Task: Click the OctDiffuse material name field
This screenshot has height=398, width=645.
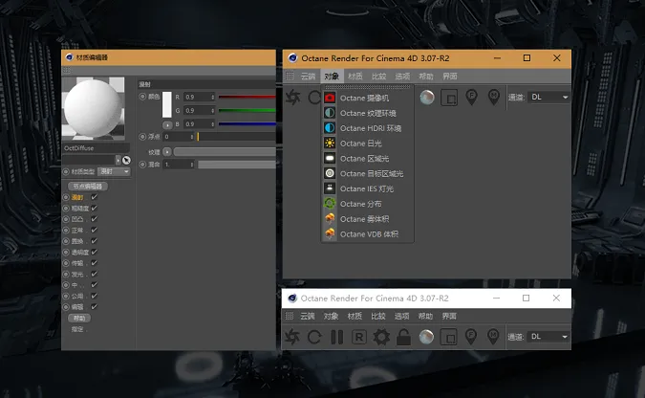Action: coord(96,148)
